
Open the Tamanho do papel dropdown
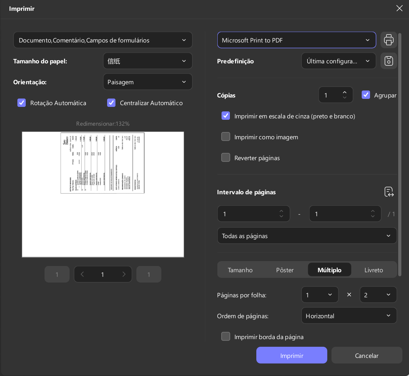click(x=147, y=61)
